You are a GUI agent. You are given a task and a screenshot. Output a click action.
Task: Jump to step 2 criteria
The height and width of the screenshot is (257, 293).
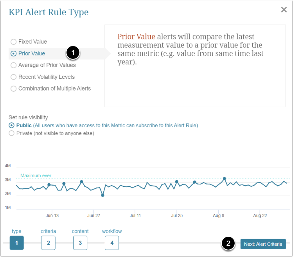pyautogui.click(x=49, y=243)
